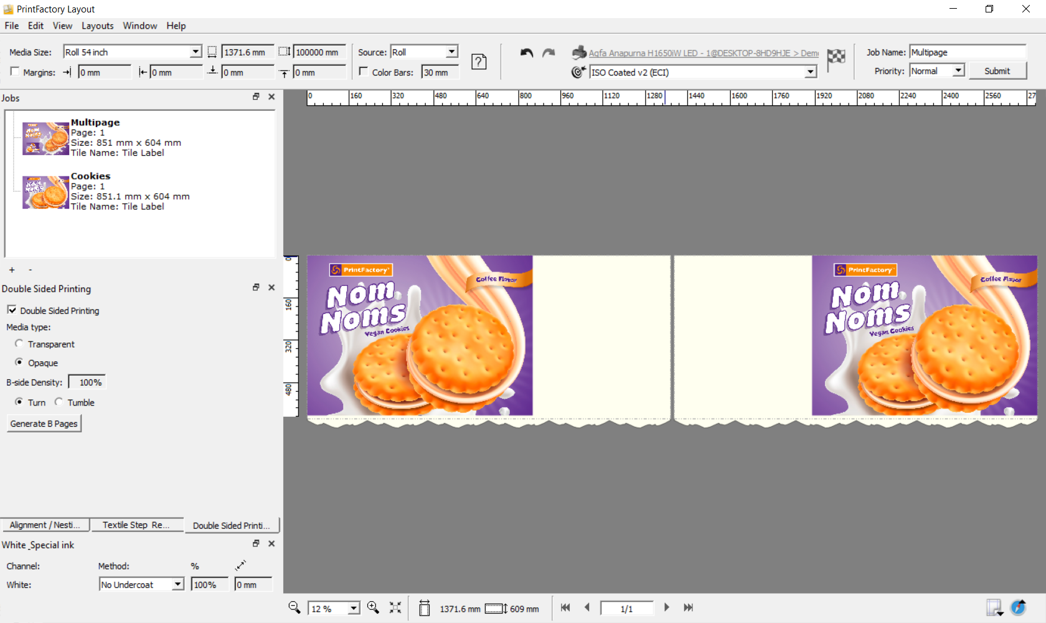
Task: Go to the previous page
Action: pyautogui.click(x=587, y=607)
